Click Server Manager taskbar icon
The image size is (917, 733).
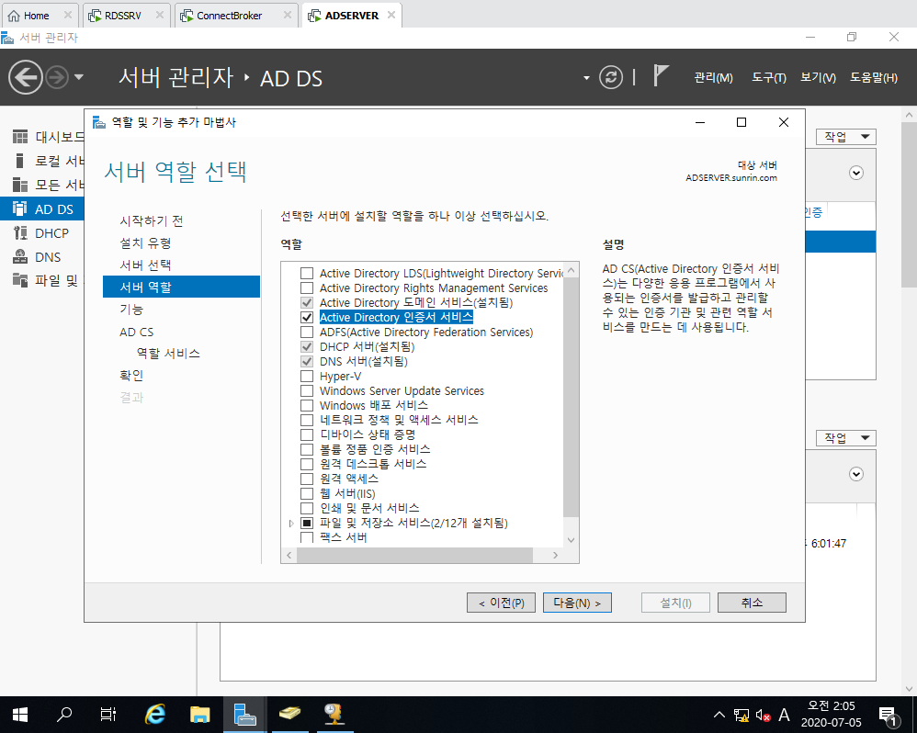pos(244,715)
